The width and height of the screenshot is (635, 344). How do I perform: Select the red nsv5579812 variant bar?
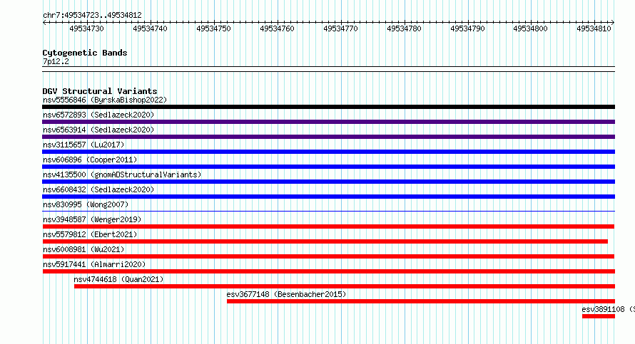[325, 241]
